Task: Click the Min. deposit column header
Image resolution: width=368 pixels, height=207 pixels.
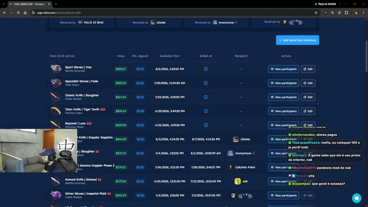Action: [140, 56]
